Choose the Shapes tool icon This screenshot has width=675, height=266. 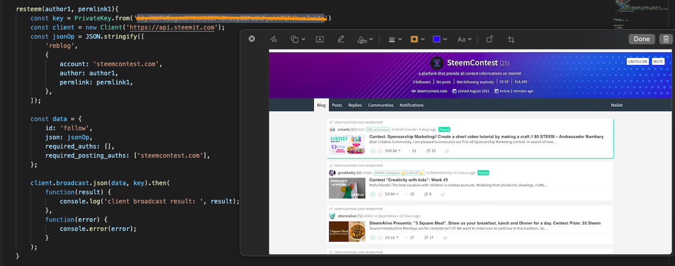tap(295, 39)
